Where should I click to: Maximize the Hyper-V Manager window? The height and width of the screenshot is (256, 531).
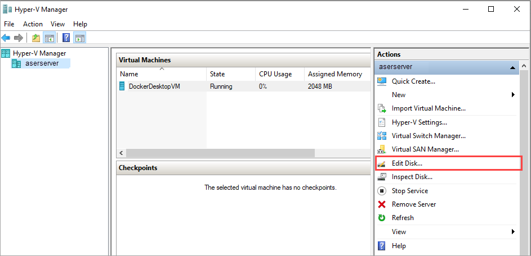tap(490, 9)
